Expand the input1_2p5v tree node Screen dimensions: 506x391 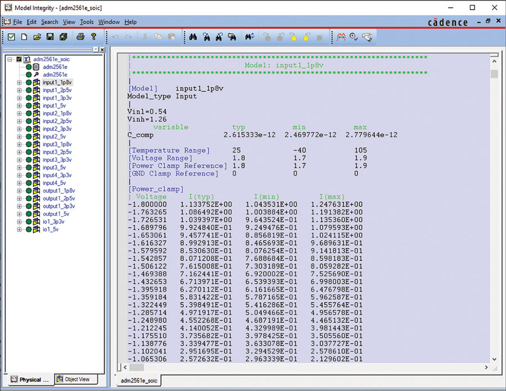(x=19, y=90)
